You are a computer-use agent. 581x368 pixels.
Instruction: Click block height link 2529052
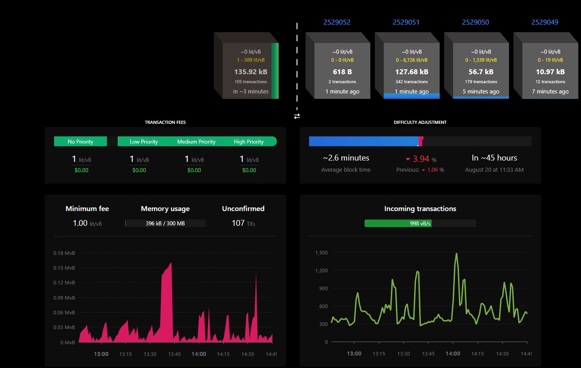(337, 22)
